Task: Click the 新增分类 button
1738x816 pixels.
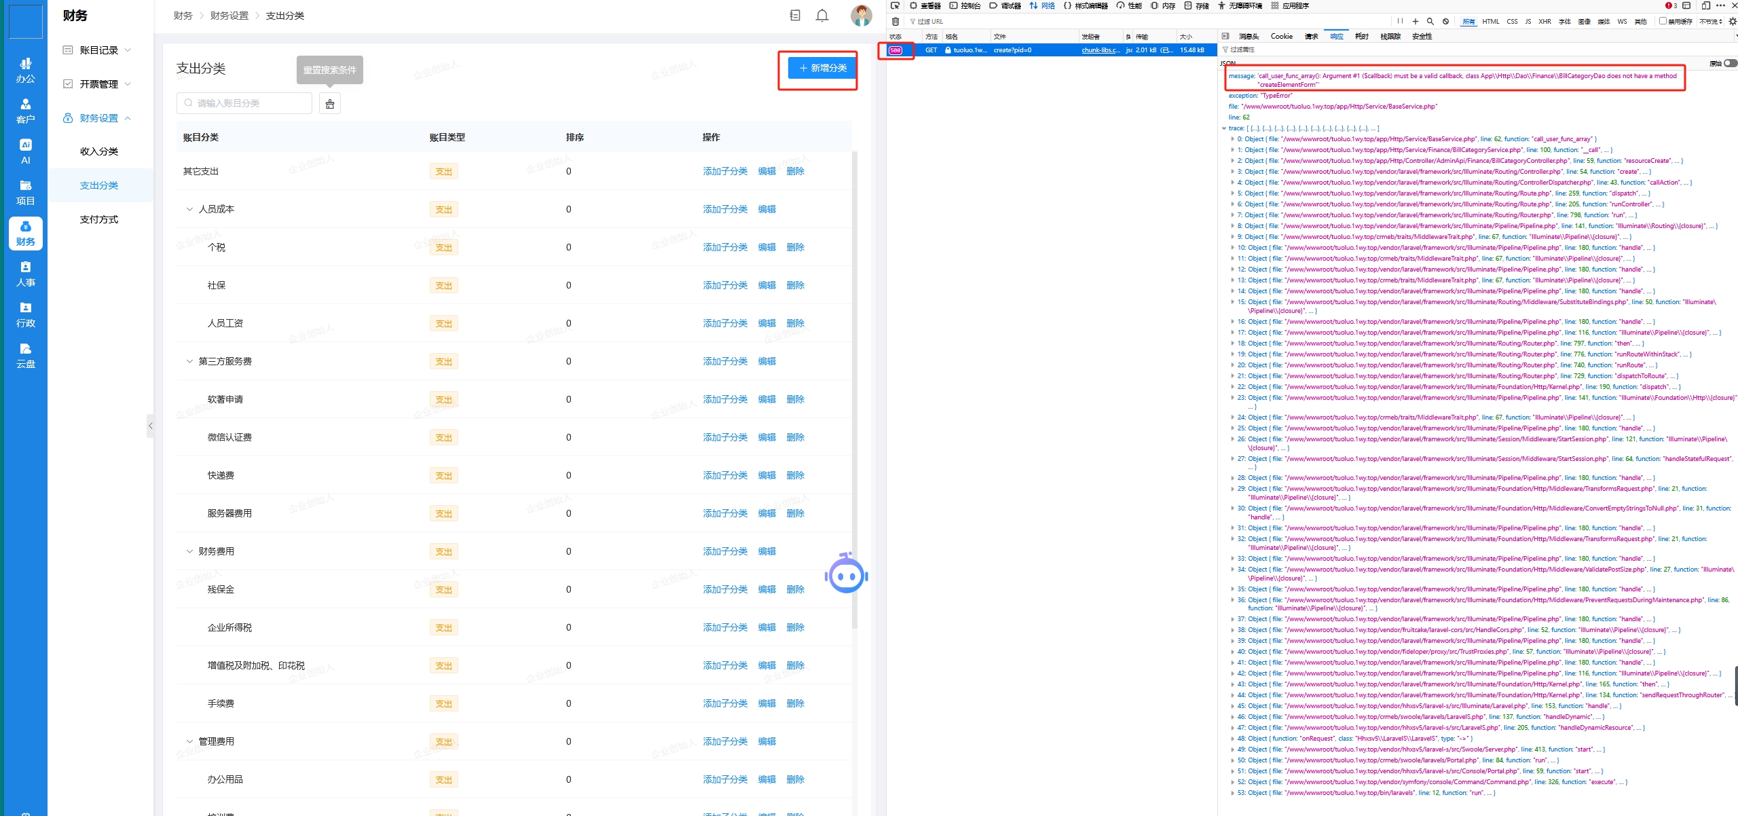Action: tap(822, 68)
